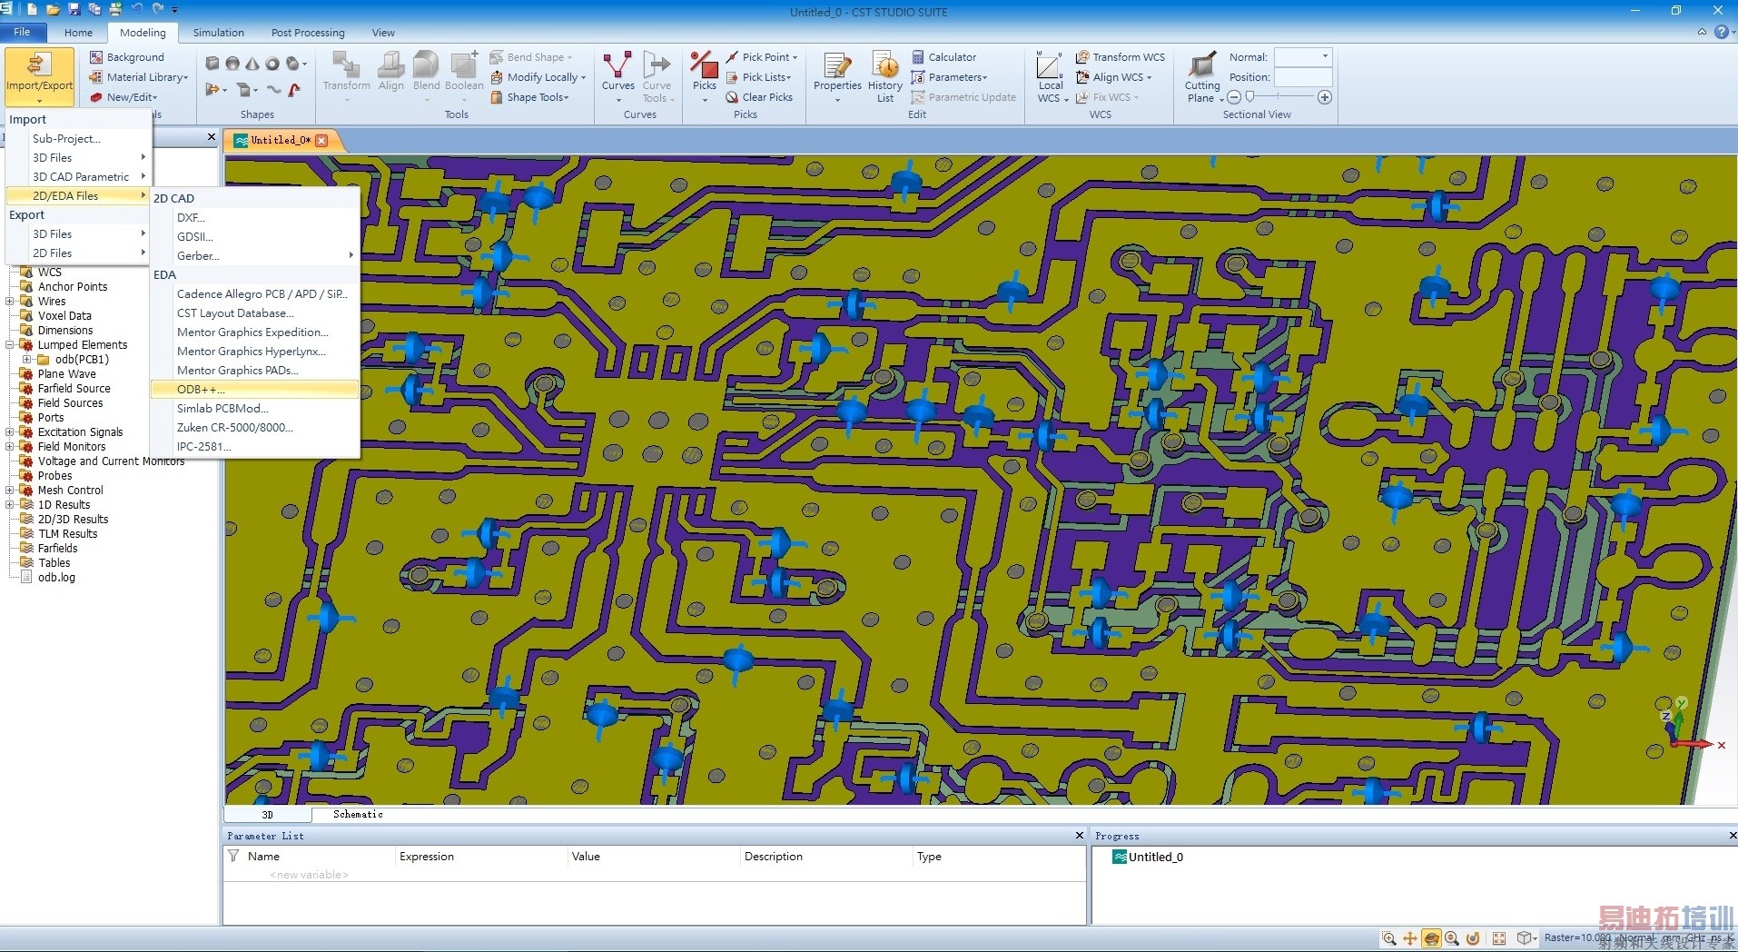
Task: Click Clear Picks
Action: (759, 97)
